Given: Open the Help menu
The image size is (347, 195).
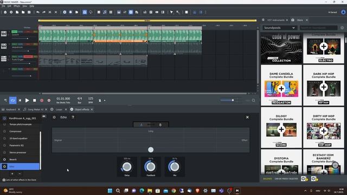Looking at the screenshot, I should [x=32, y=6].
